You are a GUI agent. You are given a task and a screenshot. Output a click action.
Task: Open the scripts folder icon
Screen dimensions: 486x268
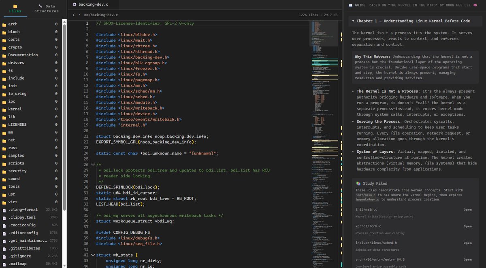pyautogui.click(x=4, y=163)
